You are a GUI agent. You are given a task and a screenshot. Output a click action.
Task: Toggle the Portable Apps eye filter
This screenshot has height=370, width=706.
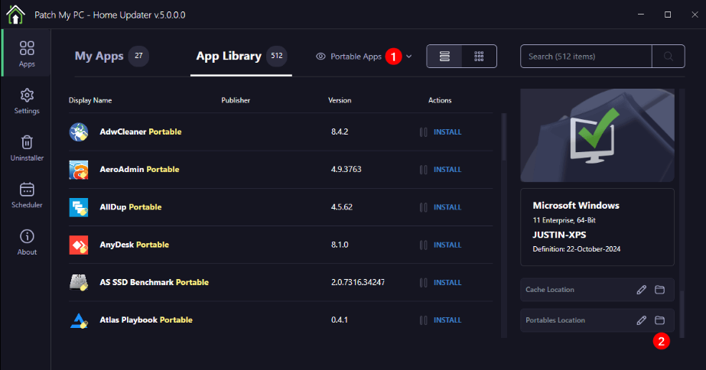tap(320, 57)
